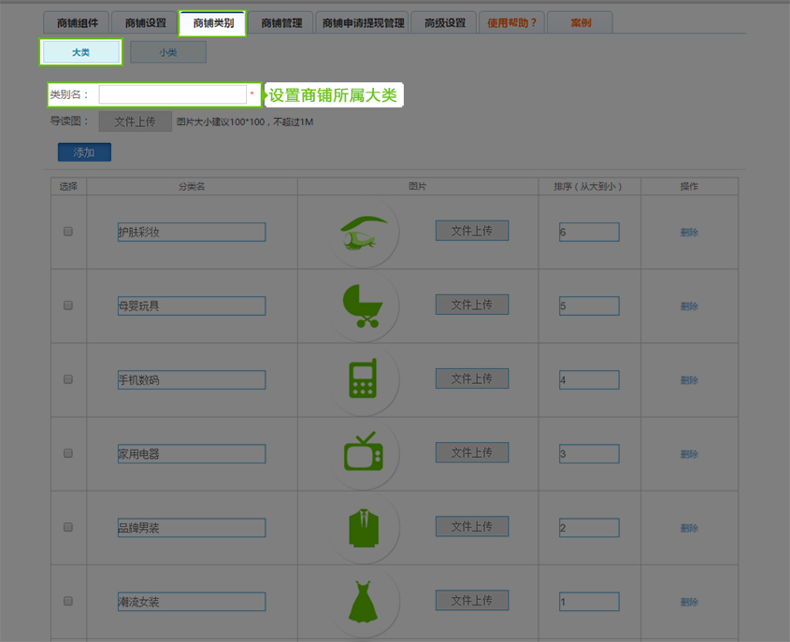Click 文件上传 next to 导读图
The height and width of the screenshot is (642, 790).
[135, 121]
